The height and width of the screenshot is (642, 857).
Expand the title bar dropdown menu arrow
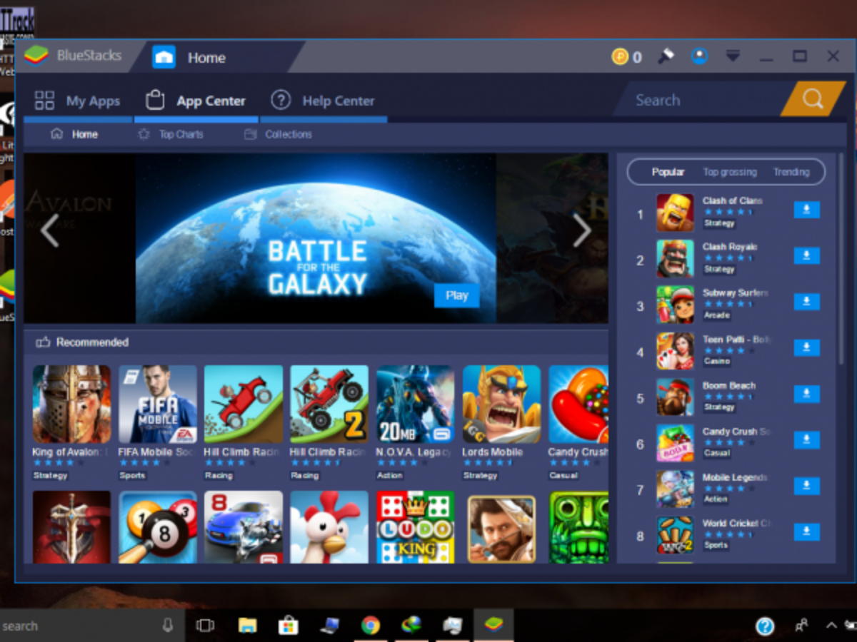click(x=733, y=56)
